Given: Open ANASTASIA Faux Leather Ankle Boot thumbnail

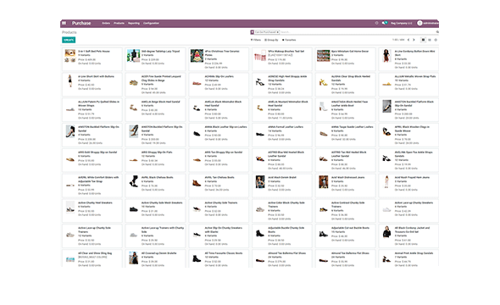Looking at the screenshot, I should point(323,107).
